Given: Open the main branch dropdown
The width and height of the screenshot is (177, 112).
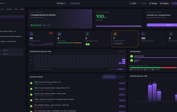Looking at the screenshot, I should (x=61, y=3).
